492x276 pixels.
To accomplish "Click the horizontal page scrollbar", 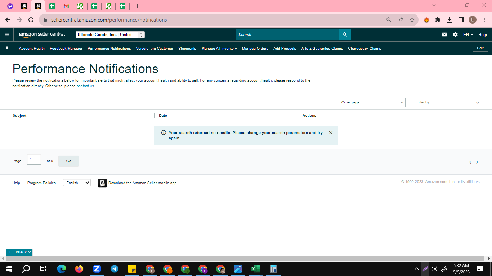I will (x=245, y=258).
